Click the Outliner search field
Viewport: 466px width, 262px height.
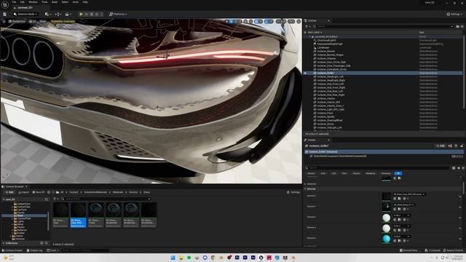click(384, 26)
